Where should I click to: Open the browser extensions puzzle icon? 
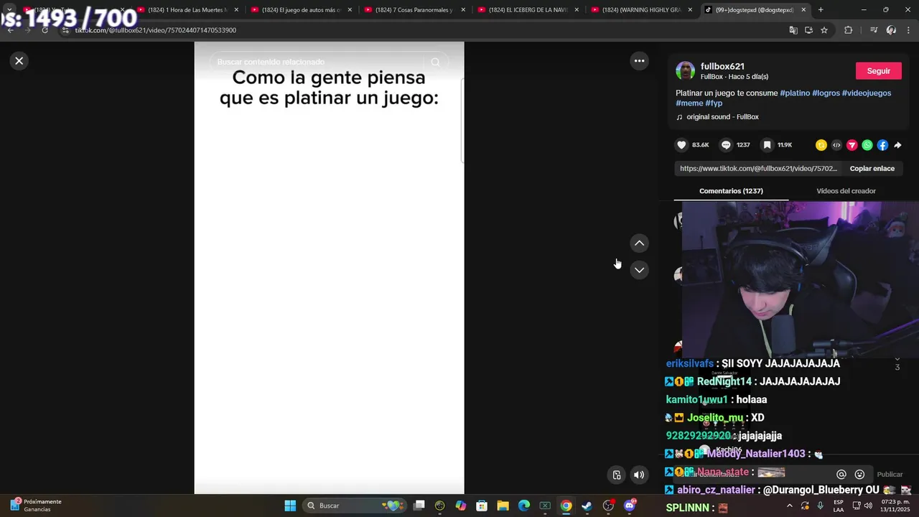point(848,30)
